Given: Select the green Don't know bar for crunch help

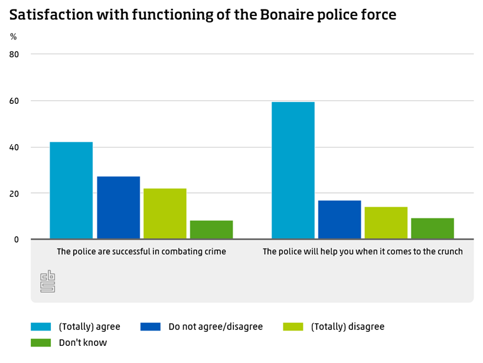Looking at the screenshot, I should click(x=432, y=228).
